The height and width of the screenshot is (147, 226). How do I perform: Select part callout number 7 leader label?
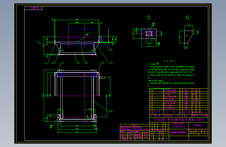pos(111,62)
